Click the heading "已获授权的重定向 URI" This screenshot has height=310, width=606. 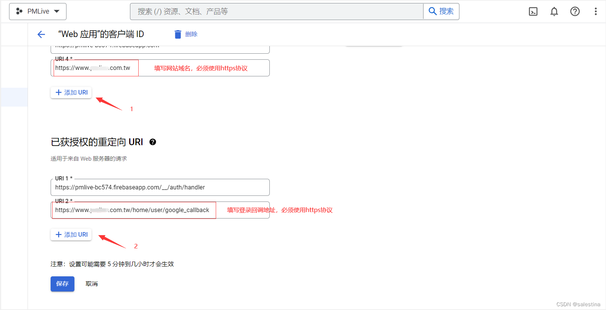pyautogui.click(x=97, y=142)
